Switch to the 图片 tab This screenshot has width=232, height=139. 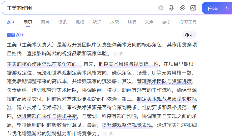[45, 22]
